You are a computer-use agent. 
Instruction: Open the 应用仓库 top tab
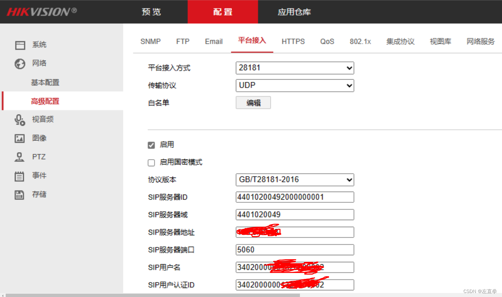point(294,12)
